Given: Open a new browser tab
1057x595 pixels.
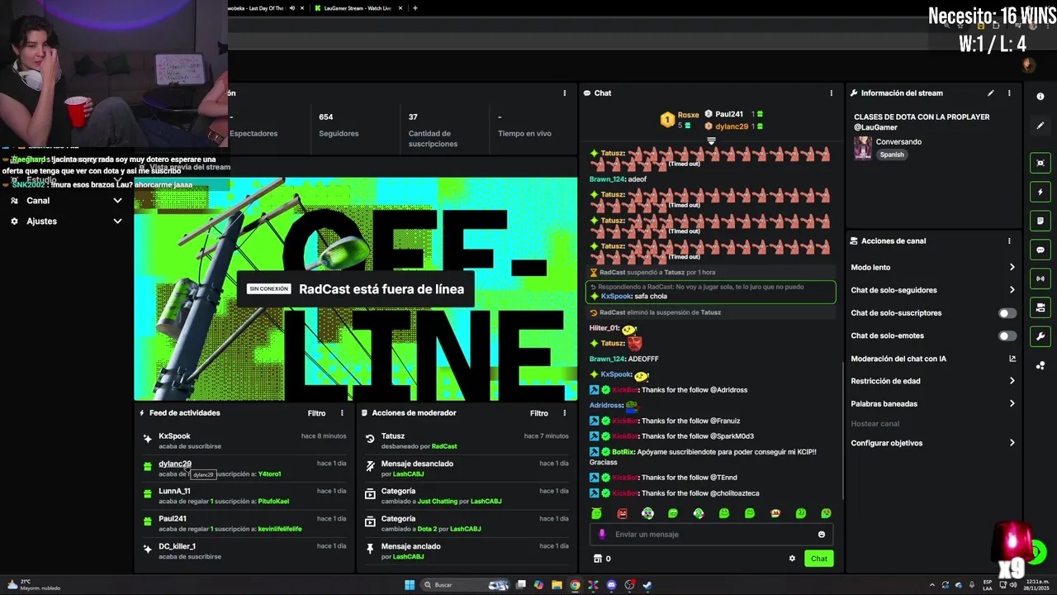Looking at the screenshot, I should 415,8.
